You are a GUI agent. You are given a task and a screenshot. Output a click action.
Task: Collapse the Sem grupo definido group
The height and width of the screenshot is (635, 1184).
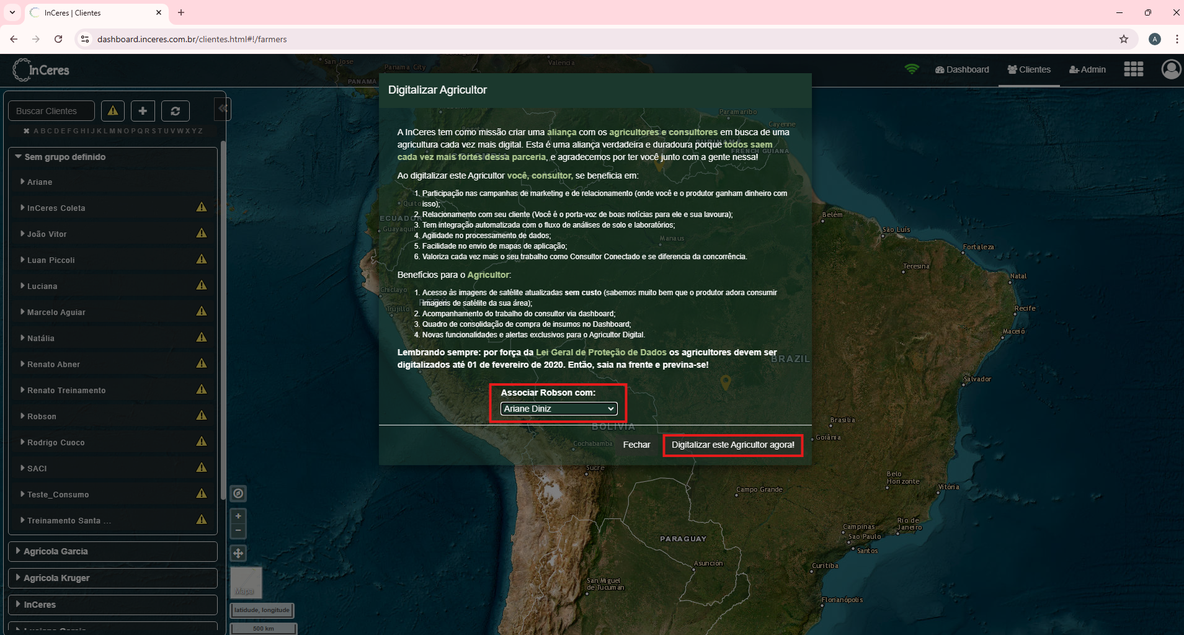point(113,157)
